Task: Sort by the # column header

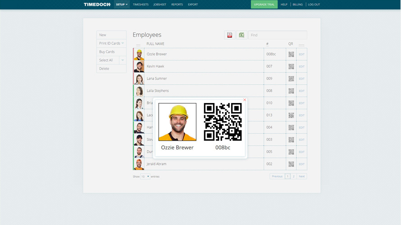Action: pos(267,44)
